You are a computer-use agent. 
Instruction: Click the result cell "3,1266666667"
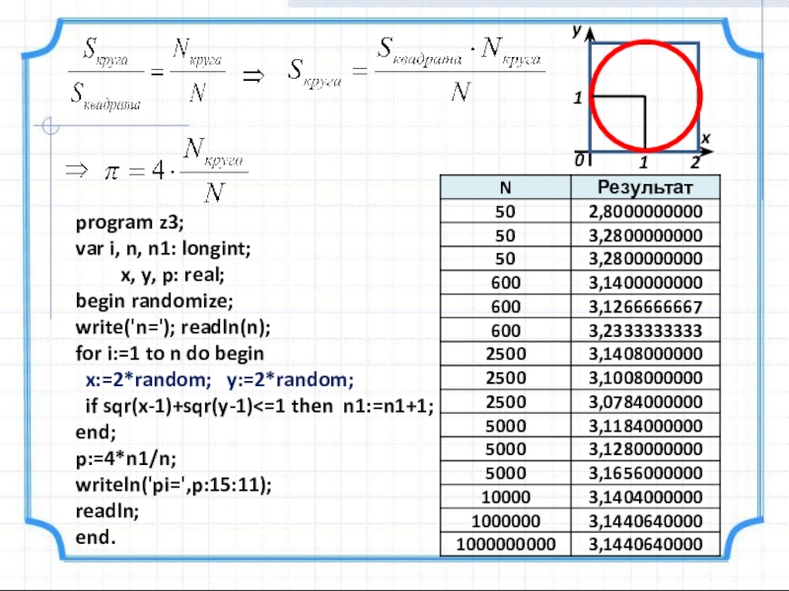pyautogui.click(x=646, y=306)
